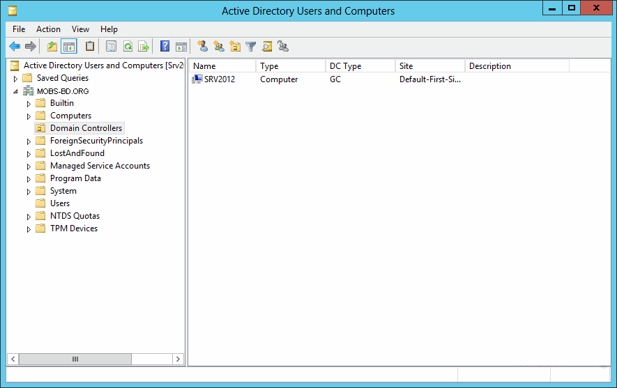The width and height of the screenshot is (617, 388).
Task: Select the TPM Devices tree item
Action: pyautogui.click(x=74, y=228)
